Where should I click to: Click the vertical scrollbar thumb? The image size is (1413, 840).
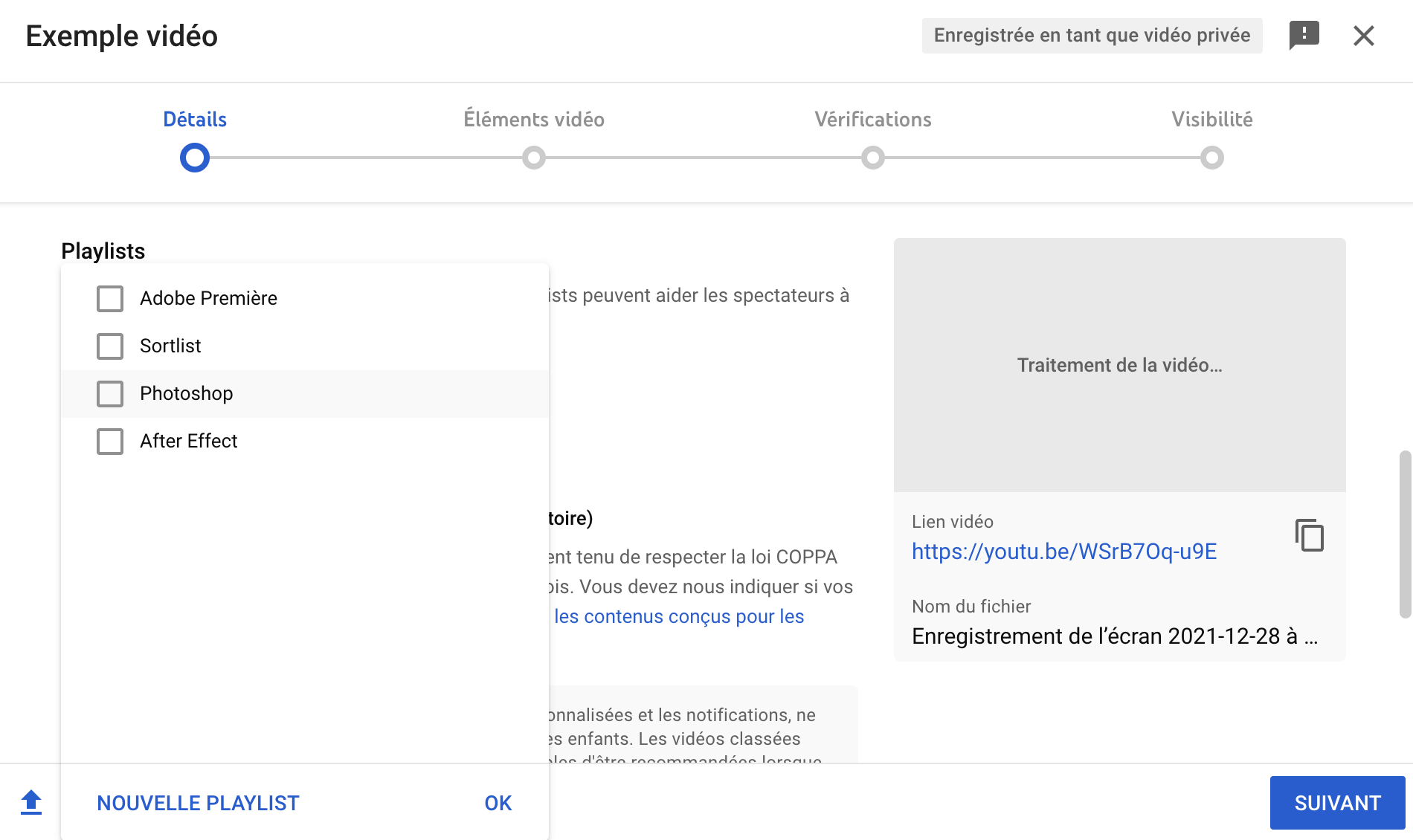[x=1405, y=534]
